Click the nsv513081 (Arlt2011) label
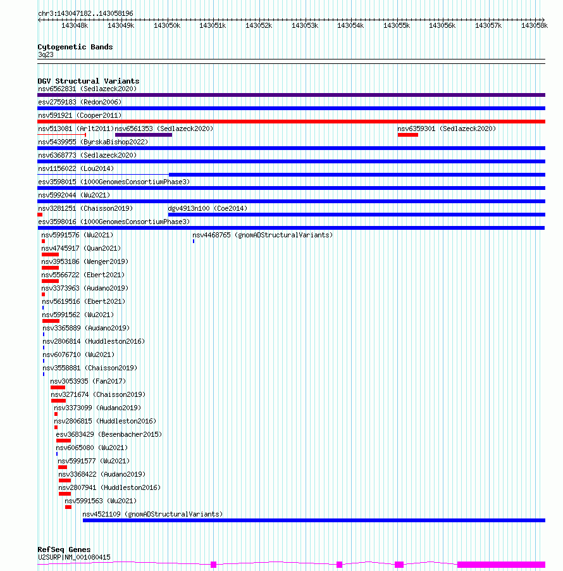The width and height of the screenshot is (563, 571). [x=76, y=129]
